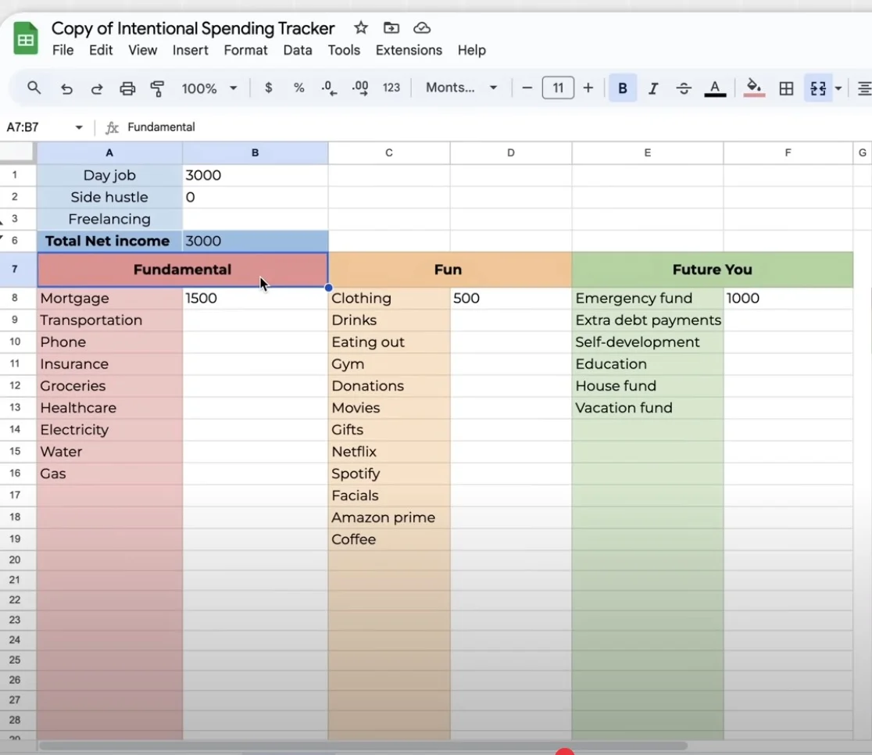Toggle italic formatting
Viewport: 872px width, 755px height.
pos(653,88)
